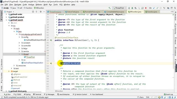Click the Git Commit green checkmark
This screenshot has width=177, height=99.
point(157,8)
